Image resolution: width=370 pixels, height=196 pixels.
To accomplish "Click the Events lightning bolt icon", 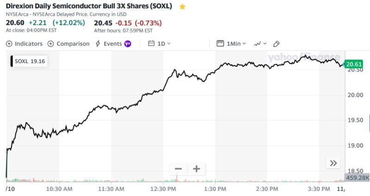I will click(x=98, y=44).
